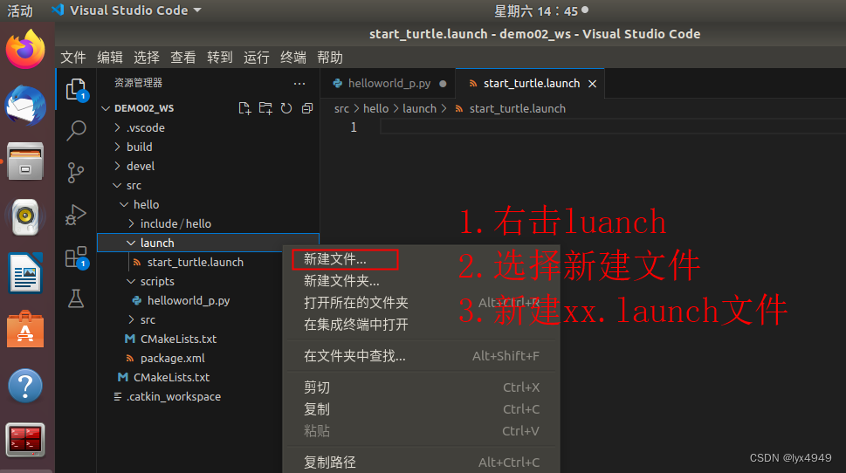This screenshot has width=846, height=473.
Task: Open Run and Debug view
Action: click(x=76, y=215)
